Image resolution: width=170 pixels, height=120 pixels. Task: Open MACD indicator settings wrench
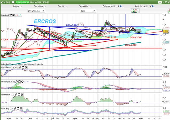pos(16,81)
